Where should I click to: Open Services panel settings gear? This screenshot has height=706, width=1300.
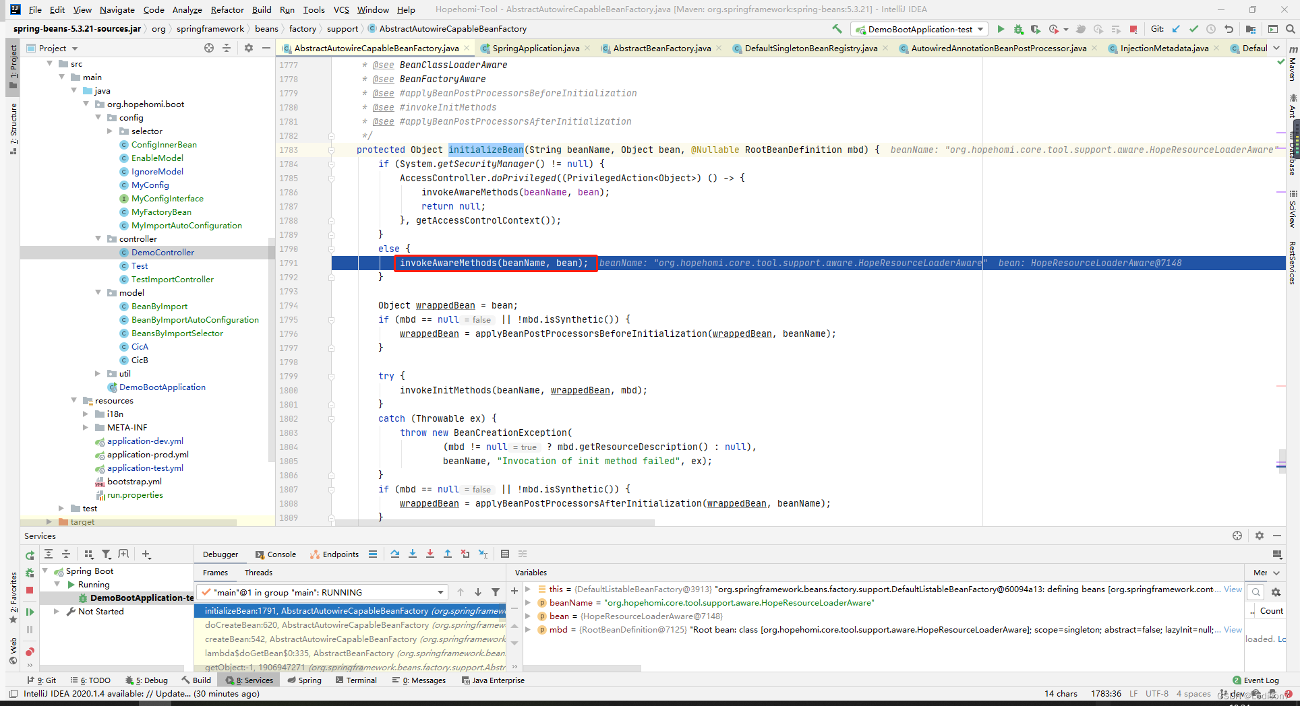1260,536
